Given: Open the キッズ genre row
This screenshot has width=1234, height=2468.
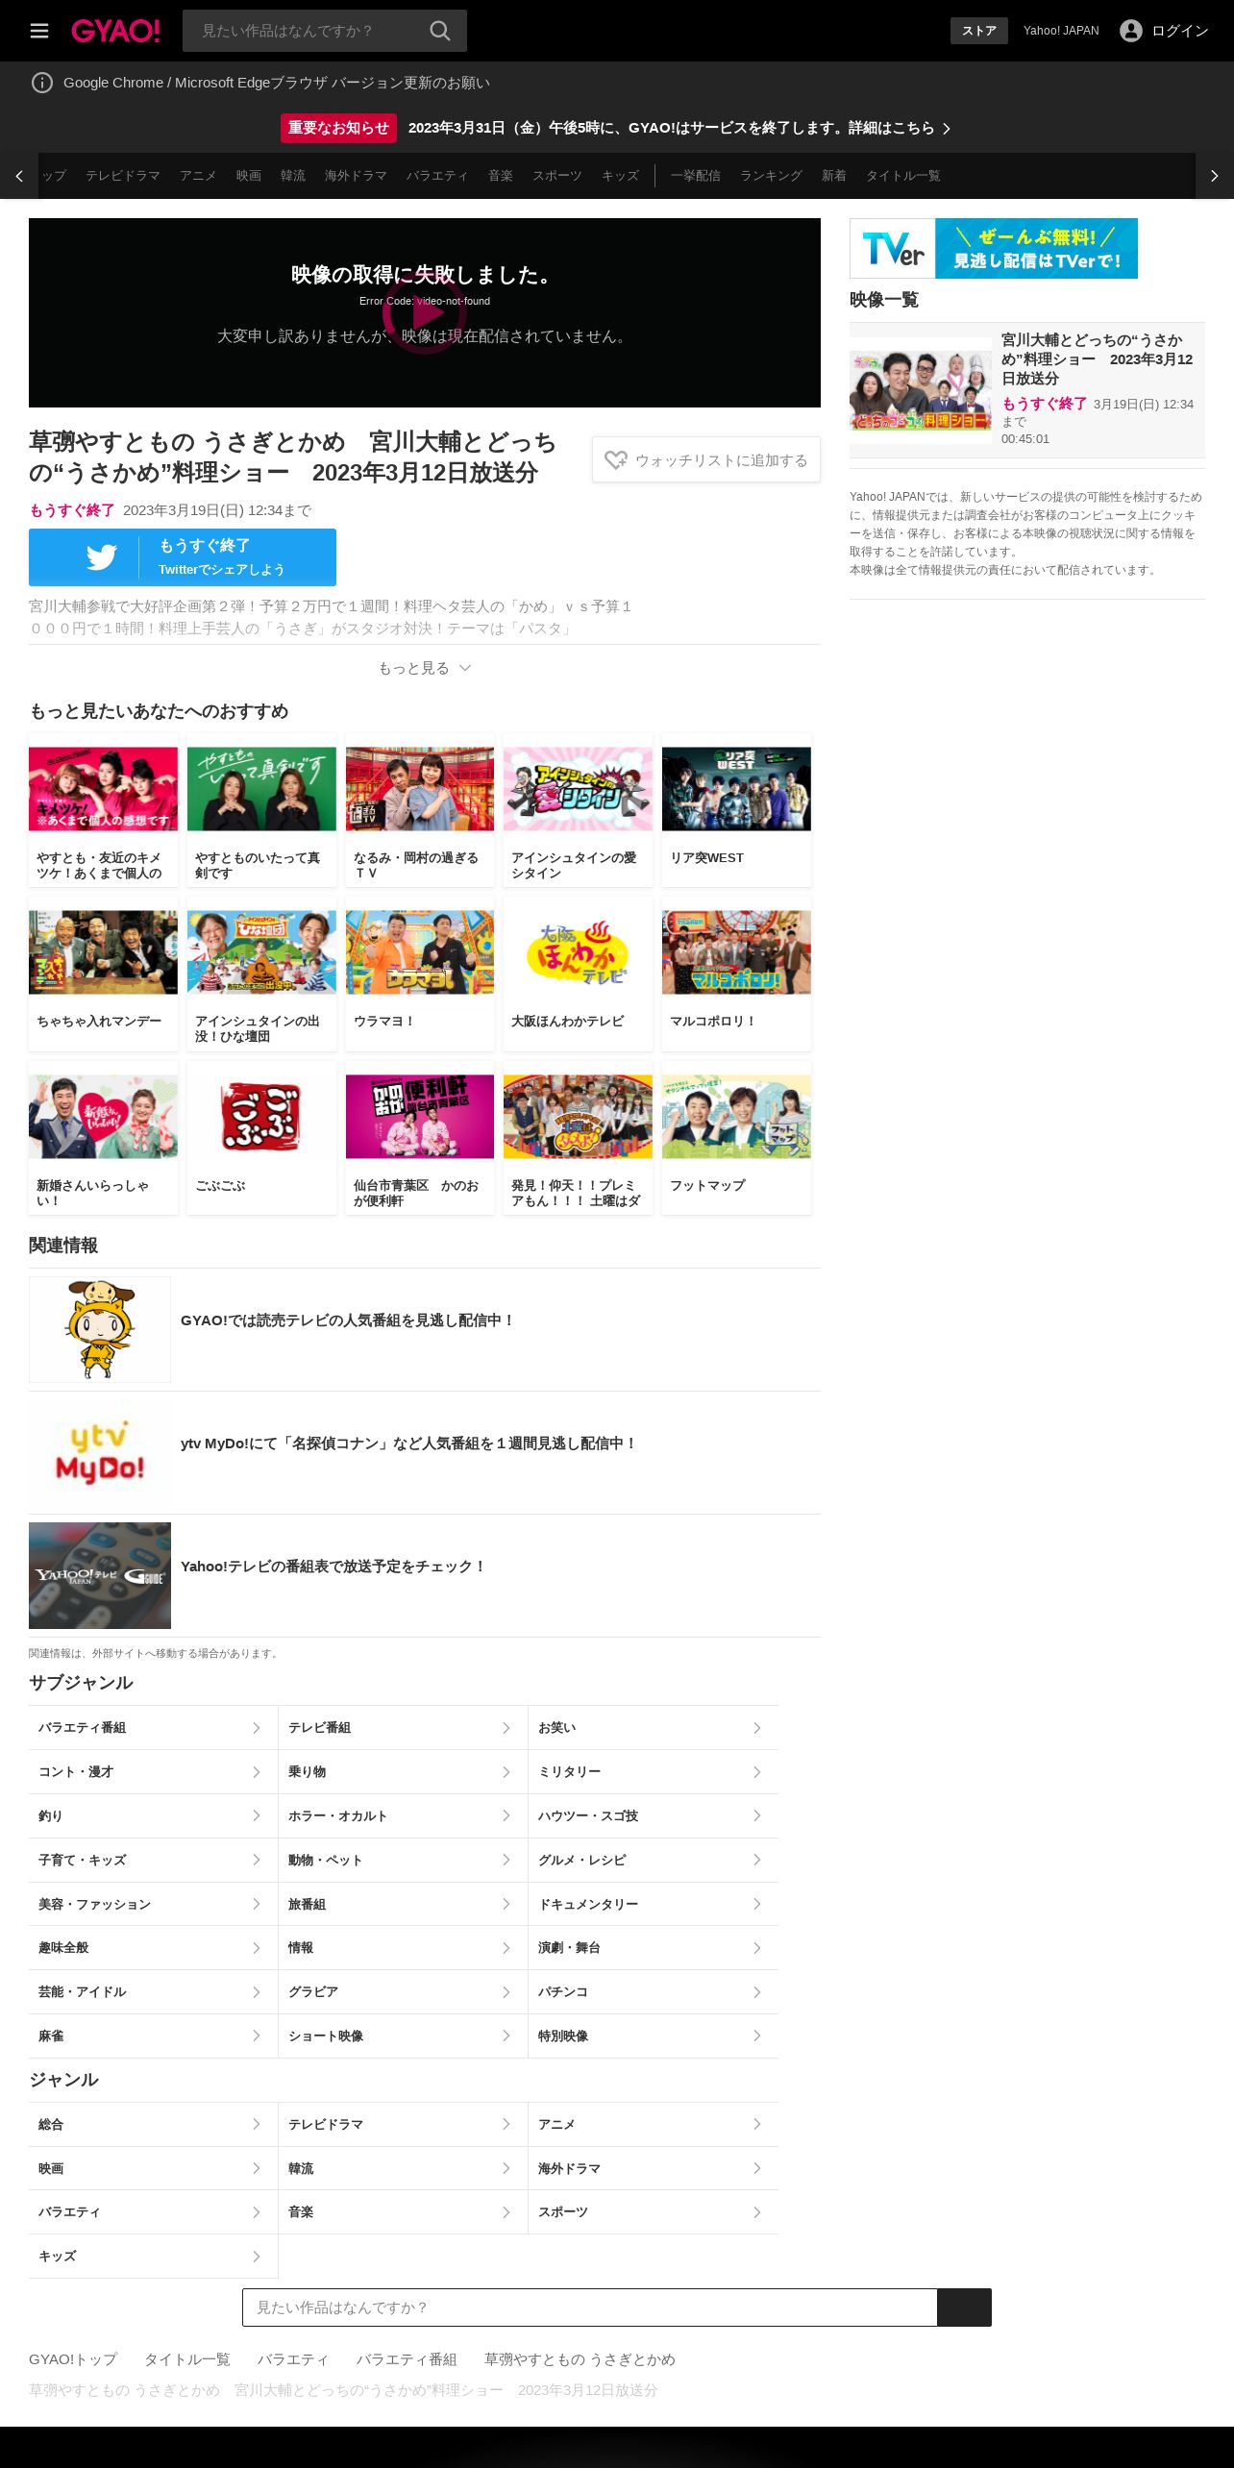Looking at the screenshot, I should click(x=153, y=2256).
